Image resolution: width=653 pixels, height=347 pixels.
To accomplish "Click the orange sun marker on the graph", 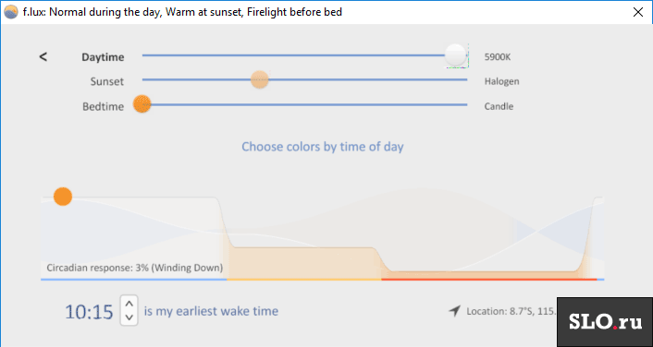I will pos(63,197).
